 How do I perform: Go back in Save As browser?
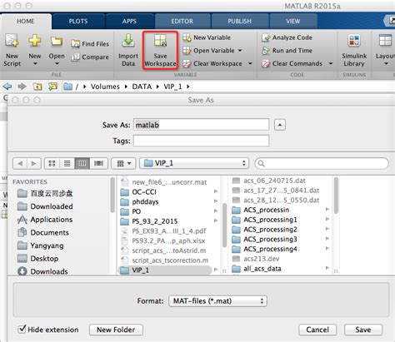click(x=20, y=163)
